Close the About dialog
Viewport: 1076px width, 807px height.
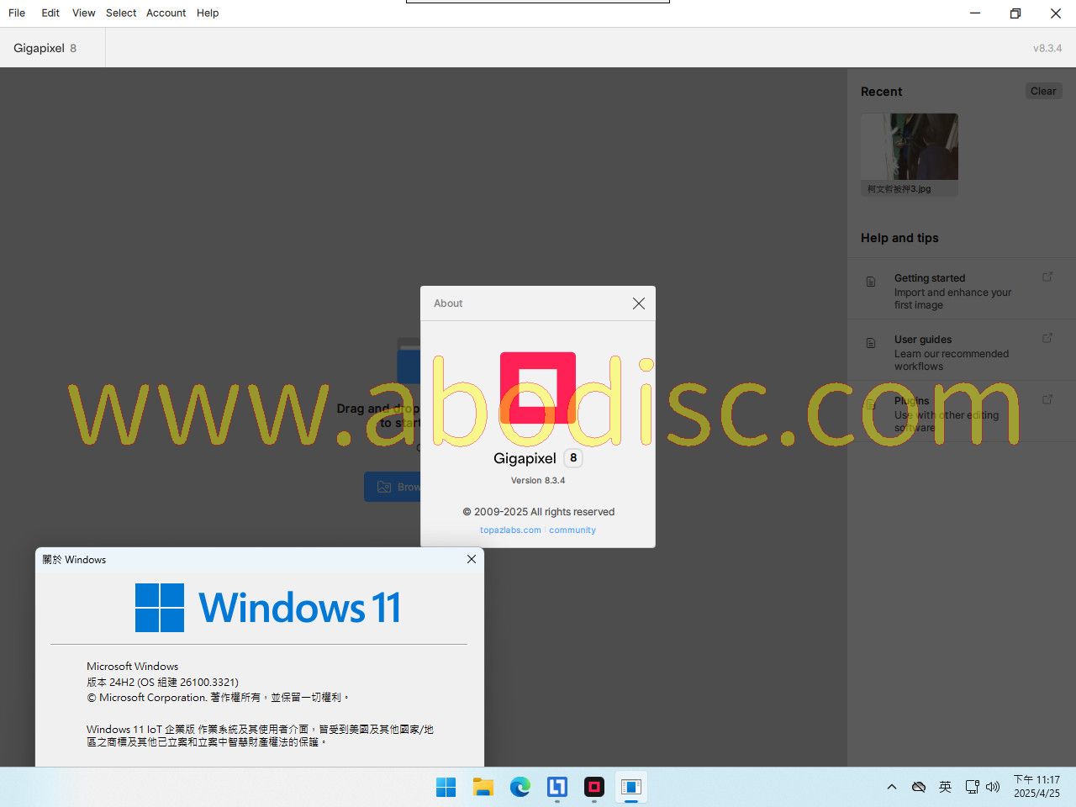click(x=639, y=303)
